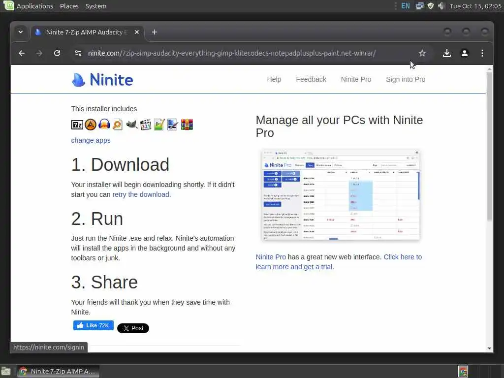The width and height of the screenshot is (504, 378).
Task: Open a new browser tab
Action: click(x=154, y=32)
